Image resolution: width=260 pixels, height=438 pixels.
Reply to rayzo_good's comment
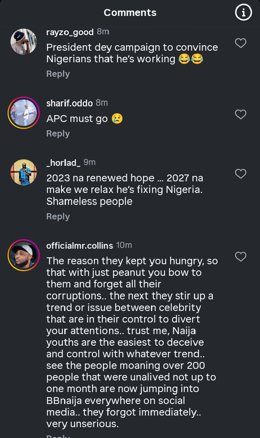(x=58, y=74)
